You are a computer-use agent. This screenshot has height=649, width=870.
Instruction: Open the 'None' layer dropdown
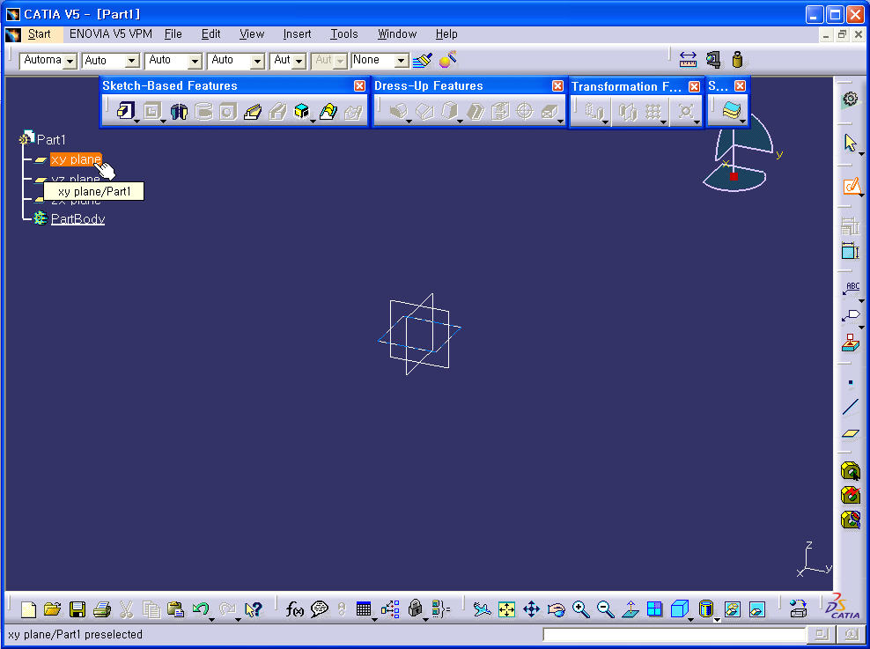tap(402, 61)
